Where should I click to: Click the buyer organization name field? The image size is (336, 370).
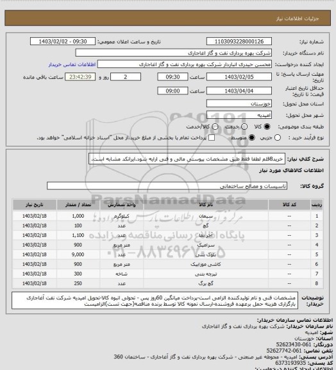pyautogui.click(x=173, y=53)
